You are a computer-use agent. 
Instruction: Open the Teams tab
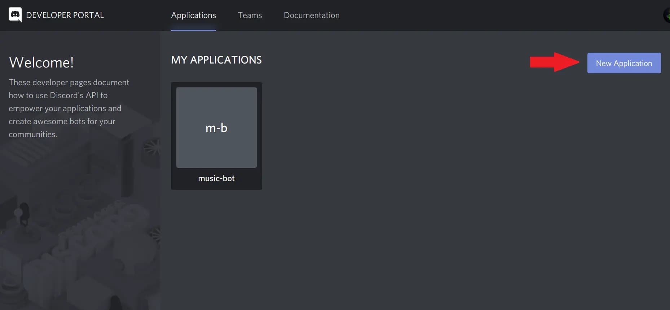(250, 15)
